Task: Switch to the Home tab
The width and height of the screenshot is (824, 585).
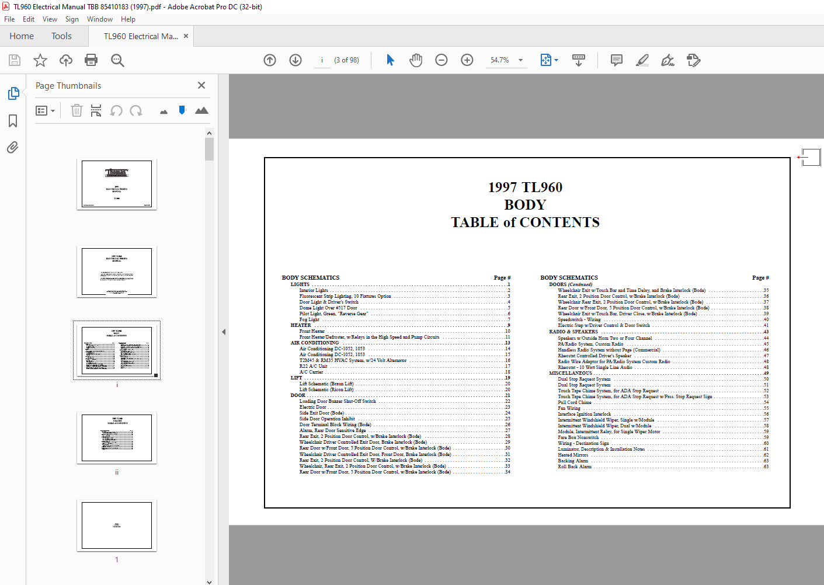Action: click(22, 36)
